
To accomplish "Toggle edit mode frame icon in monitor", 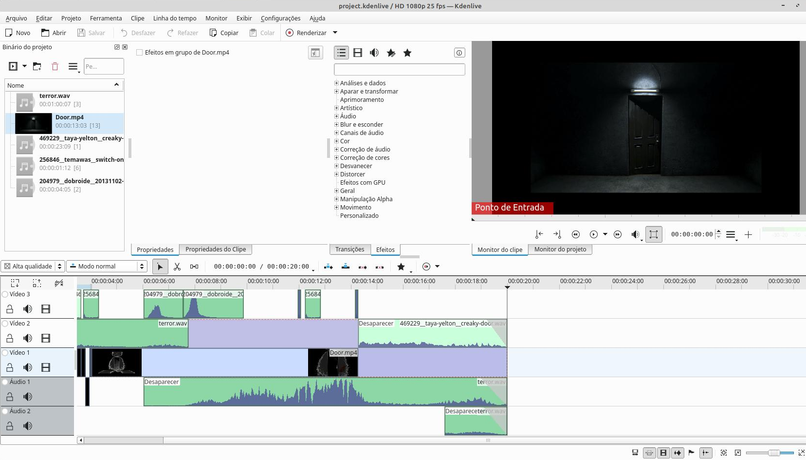I will (x=654, y=234).
